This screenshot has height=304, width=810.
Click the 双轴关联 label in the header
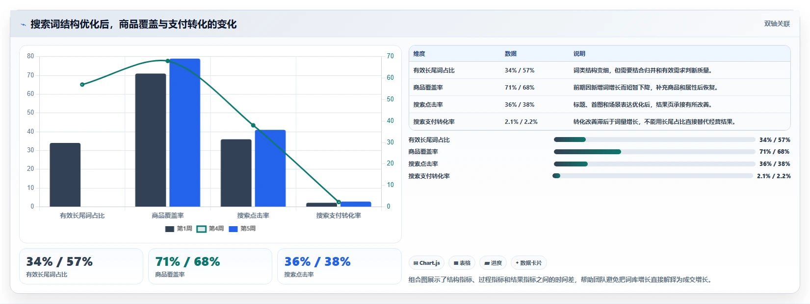[x=777, y=24]
